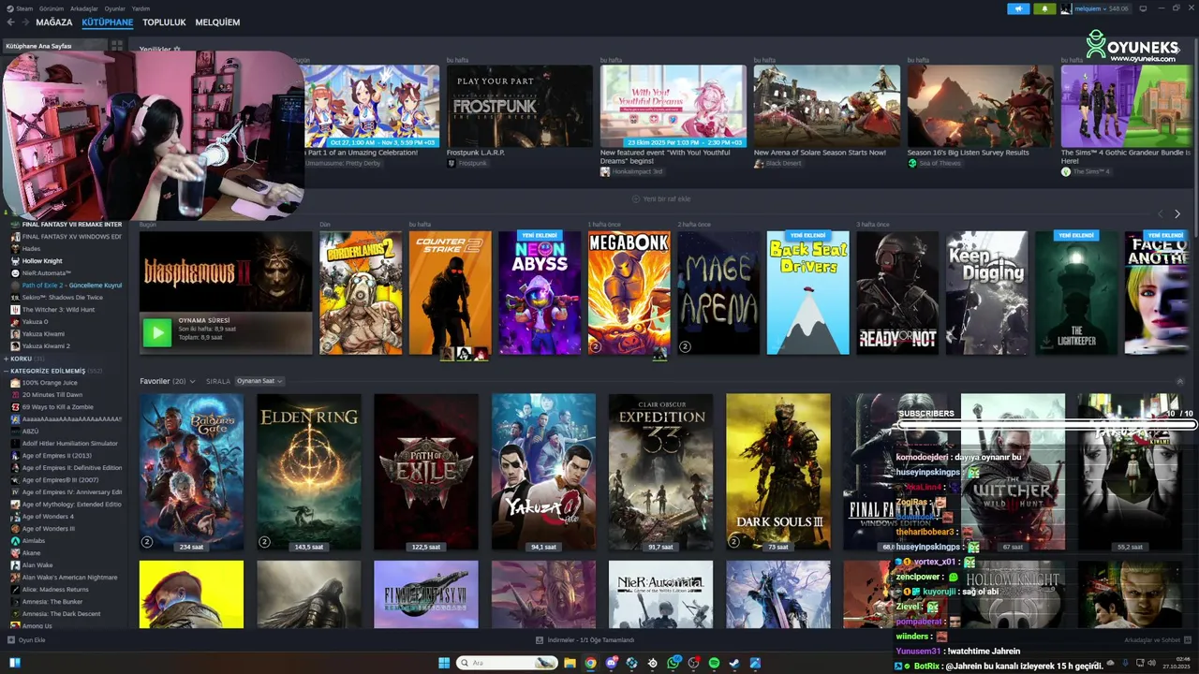This screenshot has width=1199, height=674.
Task: Open the Keep Digging cover
Action: coord(987,293)
